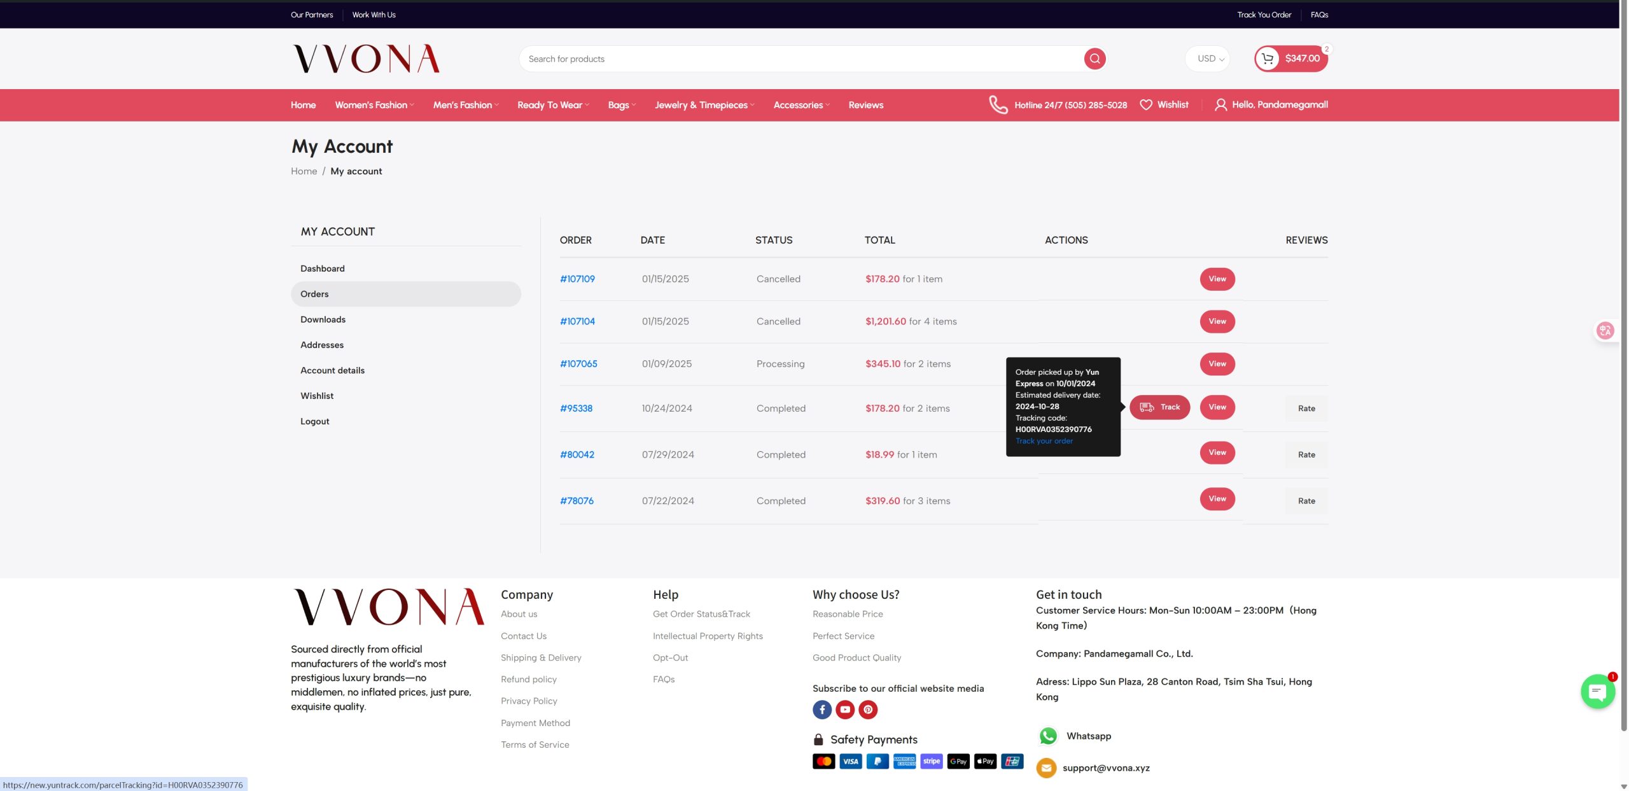Screen dimensions: 1629x791
Task: Click Rate for order #78076
Action: (x=1306, y=501)
